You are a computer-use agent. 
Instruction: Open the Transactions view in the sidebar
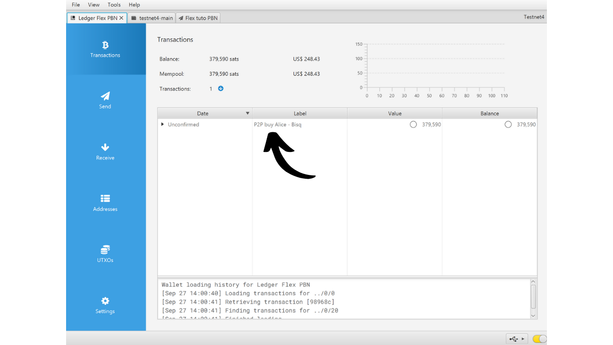pos(105,49)
